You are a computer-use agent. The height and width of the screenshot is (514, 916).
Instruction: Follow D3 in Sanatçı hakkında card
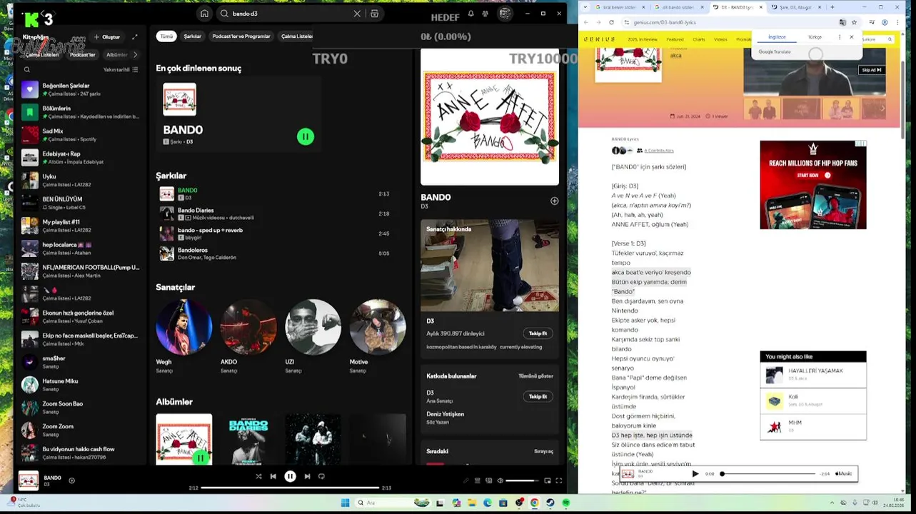pyautogui.click(x=538, y=333)
